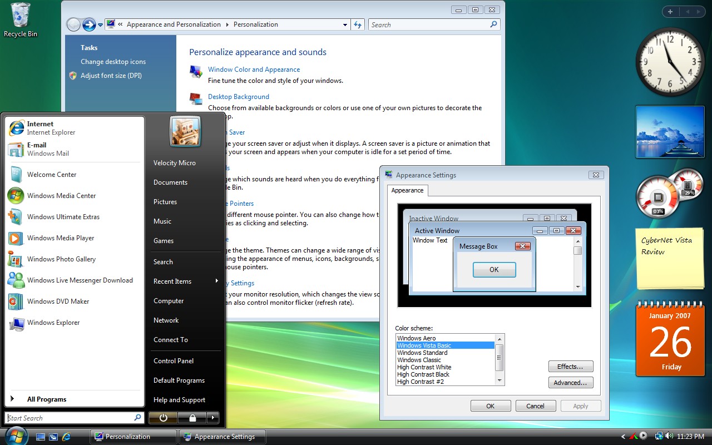
Task: Click the Start menu lock button
Action: pos(192,418)
